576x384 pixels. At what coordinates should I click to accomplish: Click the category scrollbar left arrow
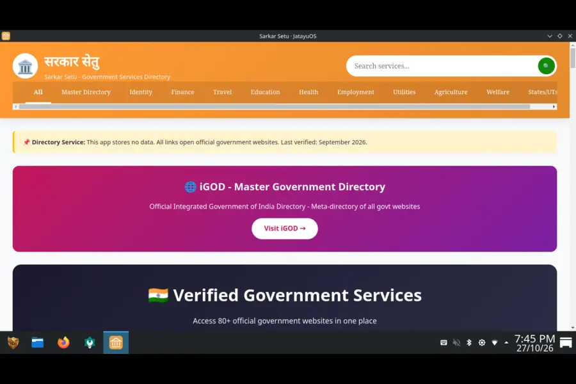[x=15, y=107]
